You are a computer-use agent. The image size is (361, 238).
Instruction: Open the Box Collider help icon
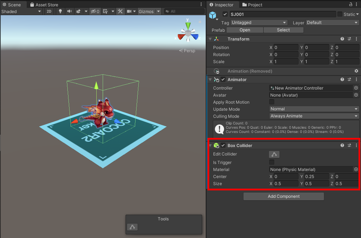click(342, 145)
